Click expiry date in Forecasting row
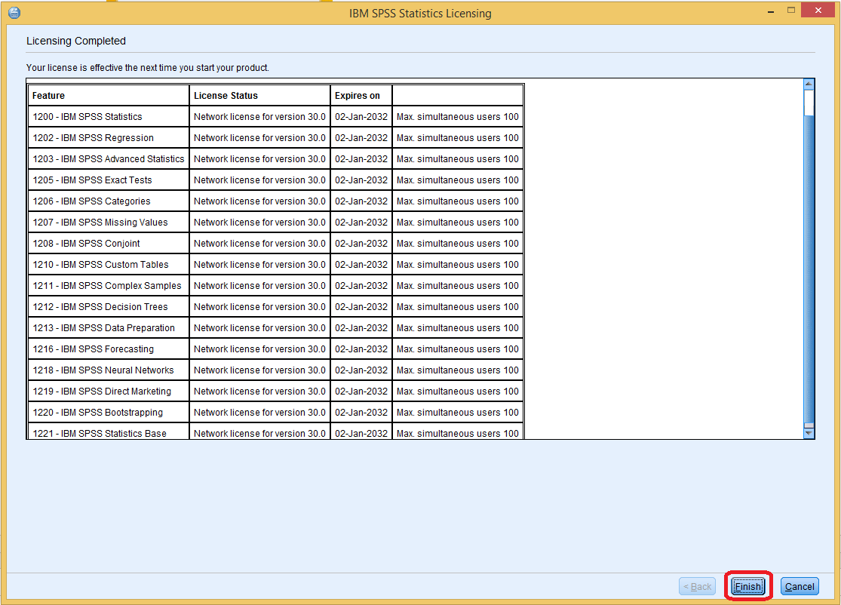841x605 pixels. click(361, 349)
